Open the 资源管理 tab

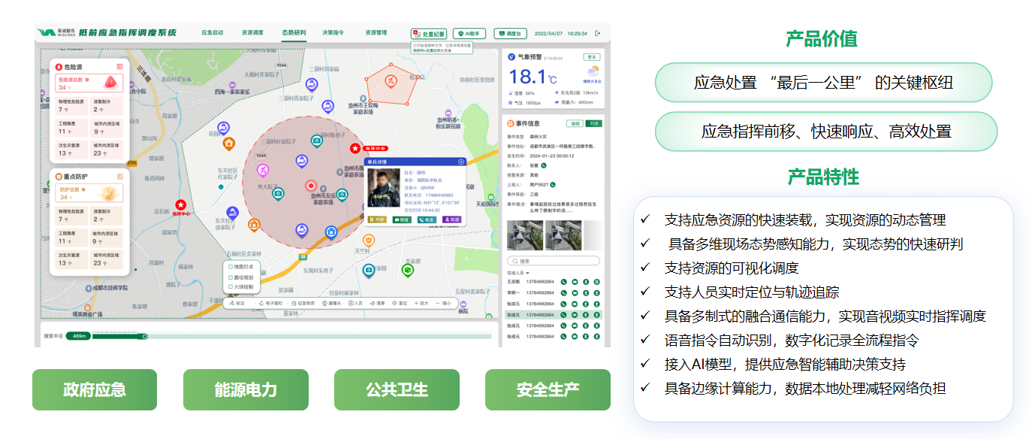pos(376,33)
